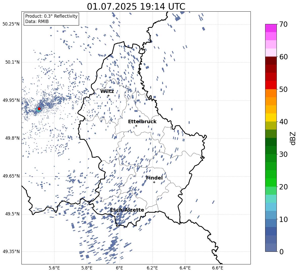Click the turquoise colorbar segment below 20

[x=271, y=199]
